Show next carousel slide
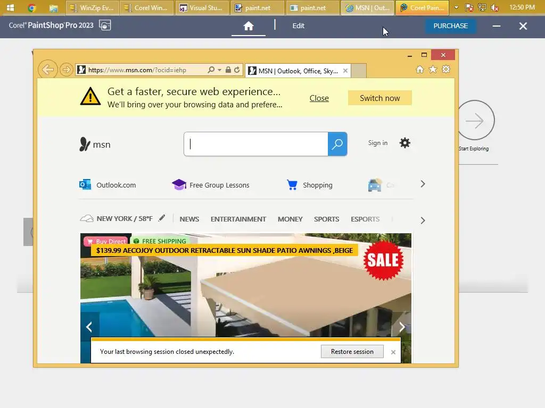 (402, 327)
